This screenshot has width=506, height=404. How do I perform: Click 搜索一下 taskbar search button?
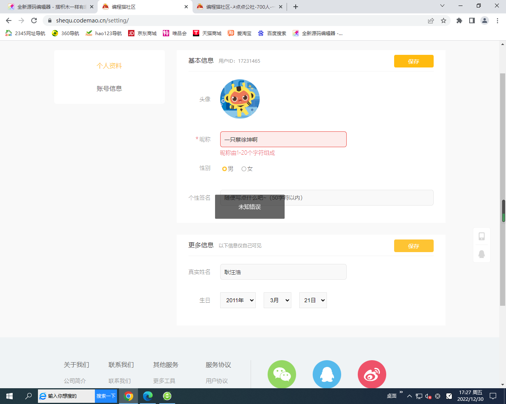coord(106,396)
